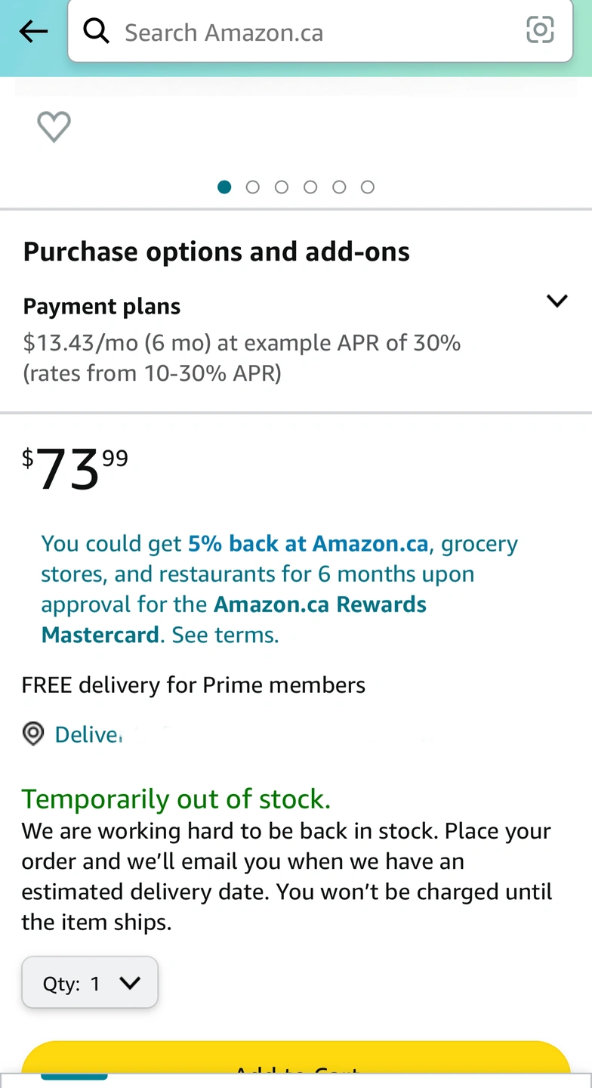The width and height of the screenshot is (592, 1088).
Task: Open the See terms link
Action: 225,635
